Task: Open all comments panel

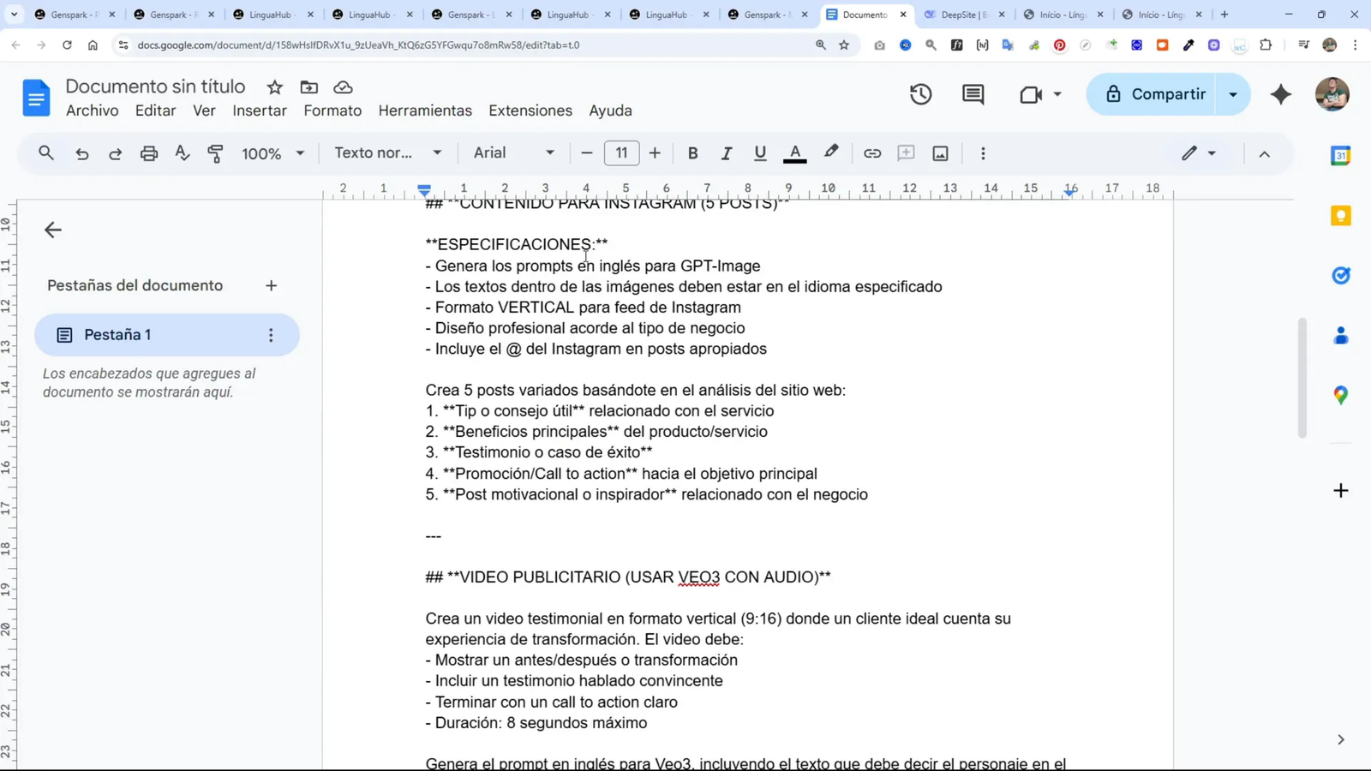Action: [972, 94]
